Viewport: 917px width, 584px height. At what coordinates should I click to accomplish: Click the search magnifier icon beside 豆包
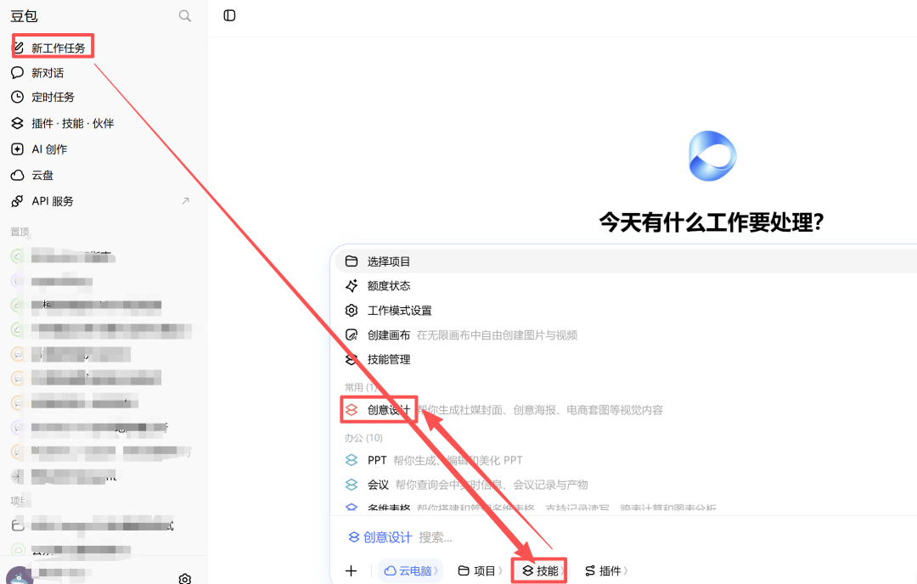(x=185, y=16)
